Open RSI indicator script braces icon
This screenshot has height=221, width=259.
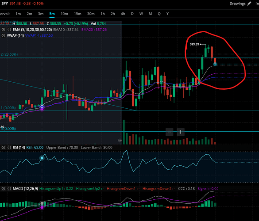9,148
